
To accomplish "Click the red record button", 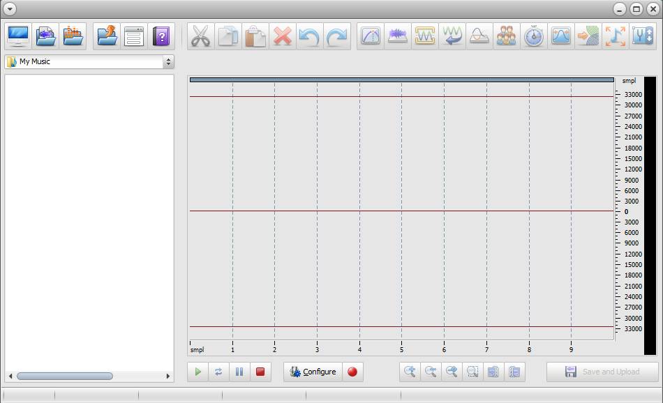I will click(352, 372).
